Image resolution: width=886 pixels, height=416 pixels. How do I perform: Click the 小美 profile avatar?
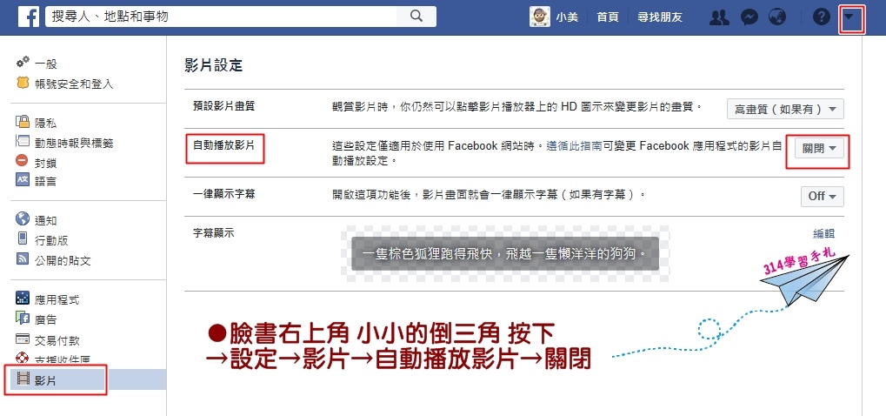click(x=540, y=17)
